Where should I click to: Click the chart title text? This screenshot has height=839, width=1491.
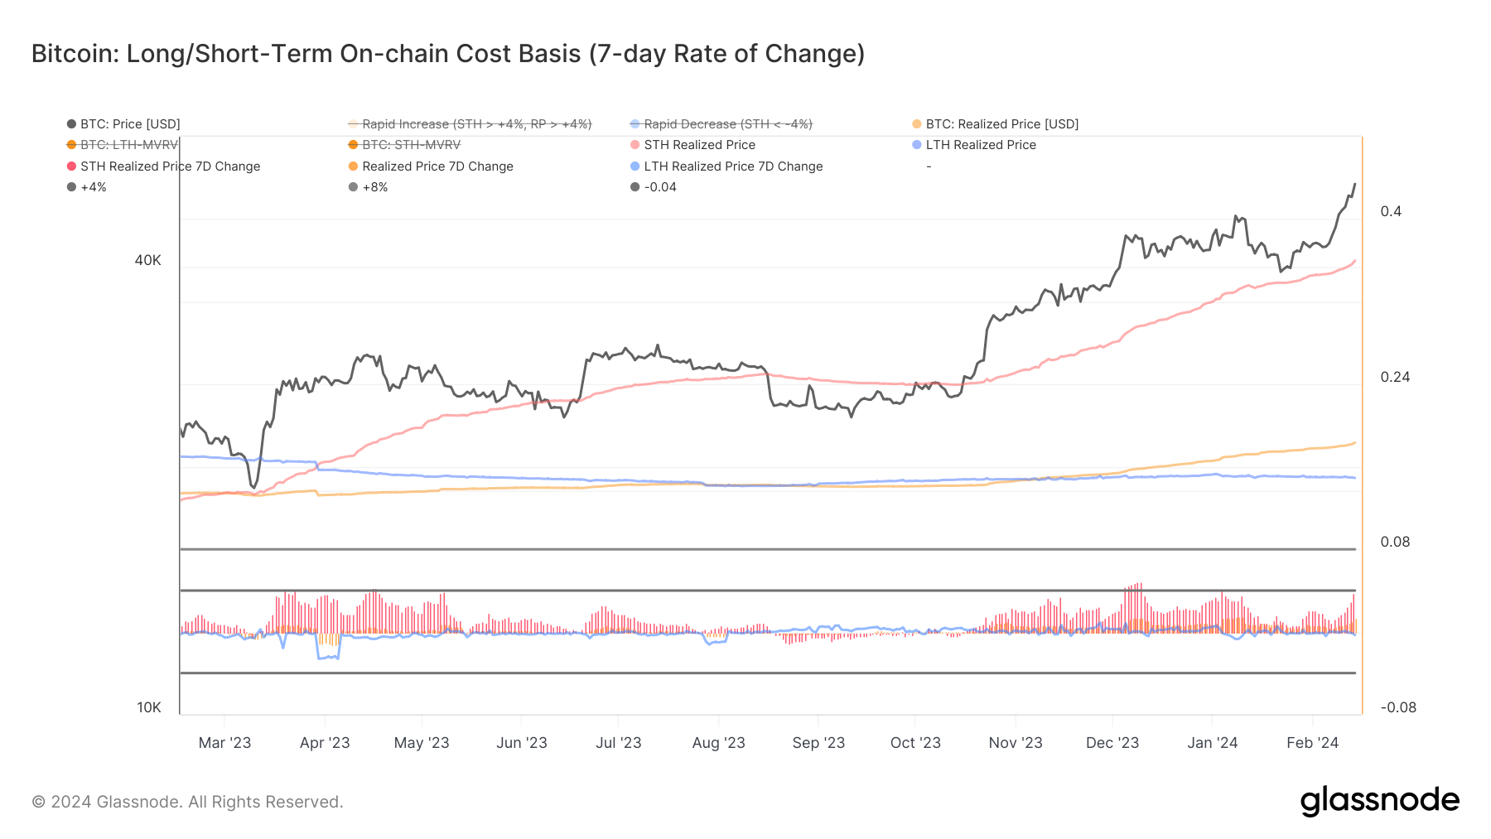pyautogui.click(x=448, y=54)
